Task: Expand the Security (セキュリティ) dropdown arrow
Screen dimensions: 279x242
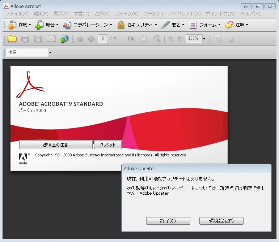Action: pyautogui.click(x=156, y=25)
